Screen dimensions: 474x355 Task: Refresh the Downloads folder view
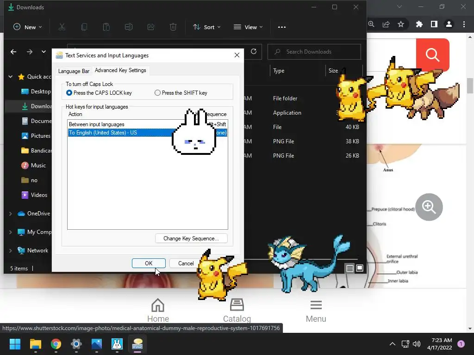pyautogui.click(x=254, y=52)
